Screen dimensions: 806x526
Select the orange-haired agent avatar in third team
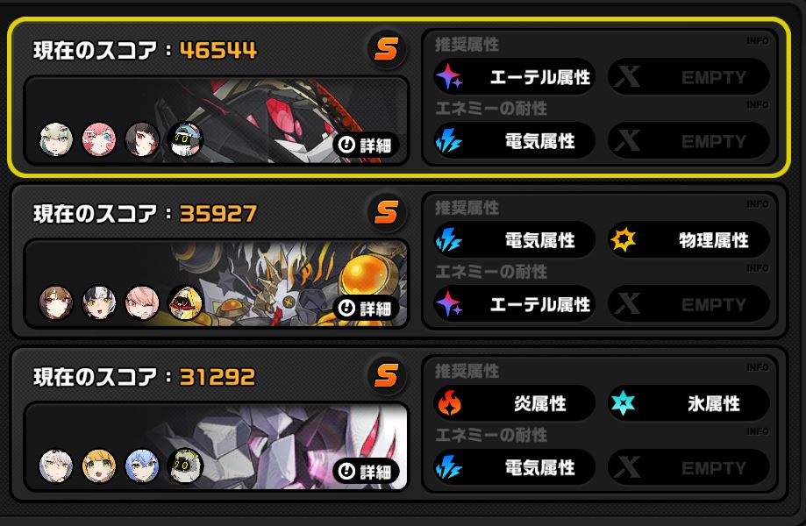tap(99, 466)
